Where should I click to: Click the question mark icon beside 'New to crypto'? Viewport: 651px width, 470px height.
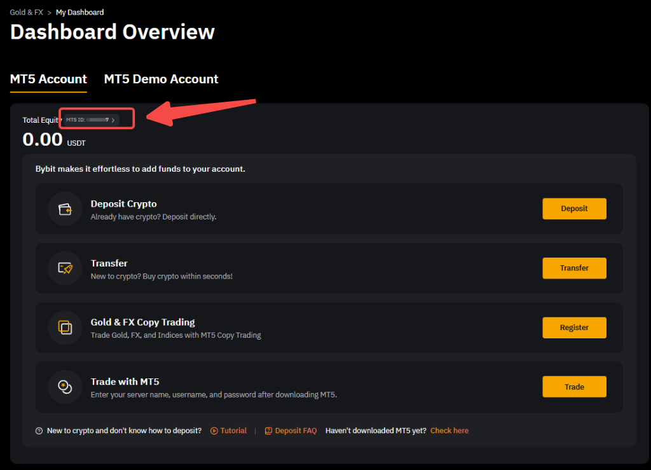coord(39,431)
